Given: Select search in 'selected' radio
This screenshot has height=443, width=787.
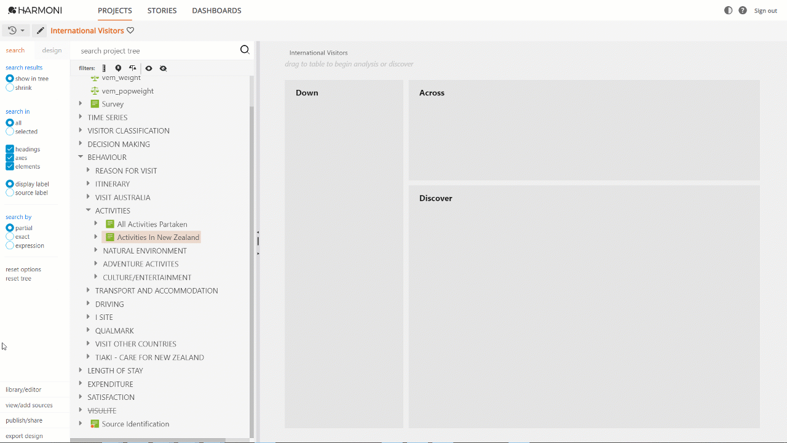Looking at the screenshot, I should tap(10, 132).
